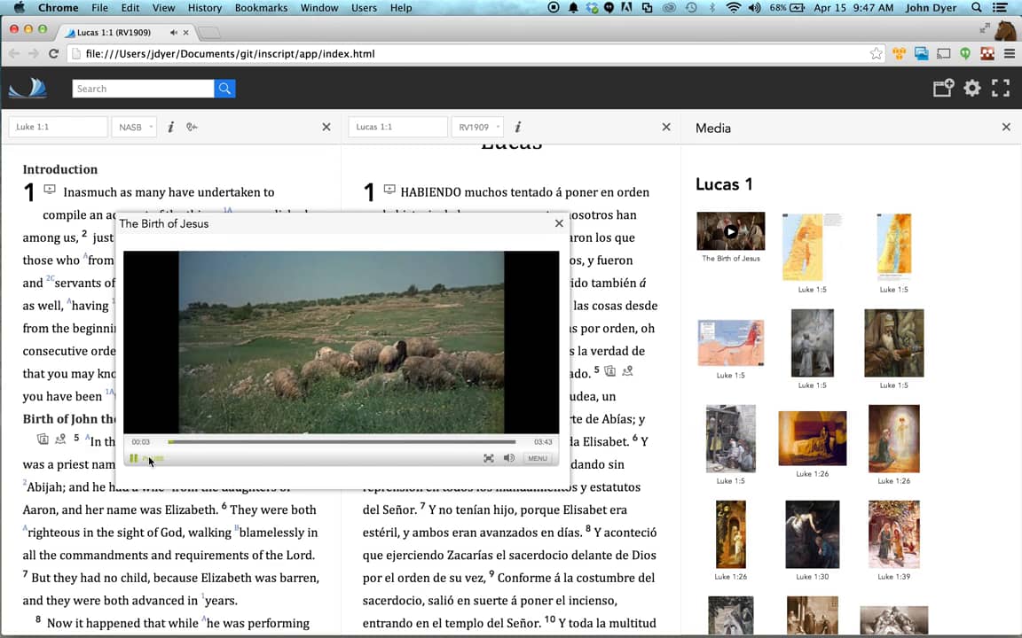1022x638 pixels.
Task: Click the image icon before RV1909 verse 5
Action: tap(610, 371)
